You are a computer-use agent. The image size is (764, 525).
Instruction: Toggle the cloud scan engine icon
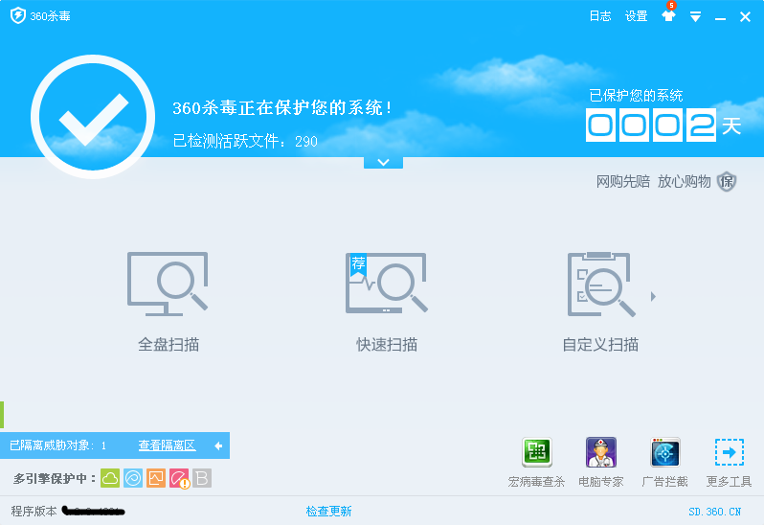(110, 478)
